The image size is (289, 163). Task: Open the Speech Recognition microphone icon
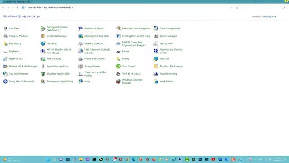(x=43, y=66)
